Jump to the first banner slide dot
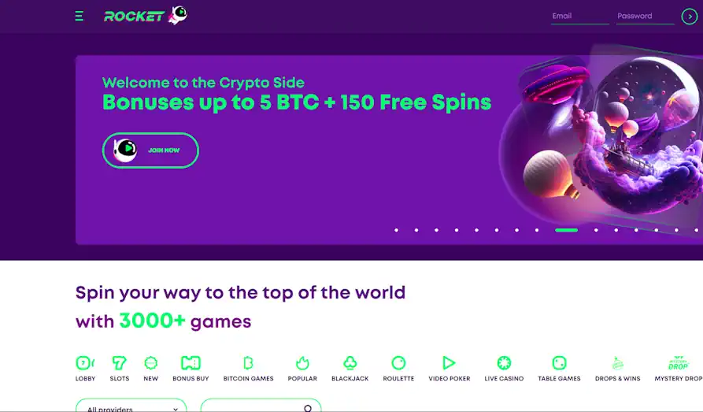 [396, 230]
